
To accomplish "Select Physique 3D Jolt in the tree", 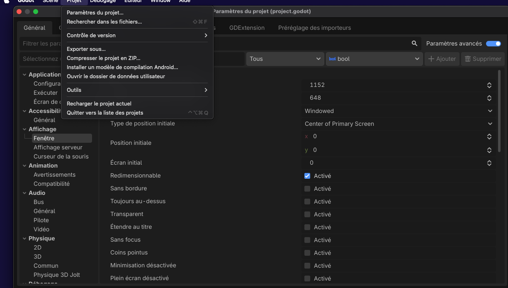I will 57,275.
